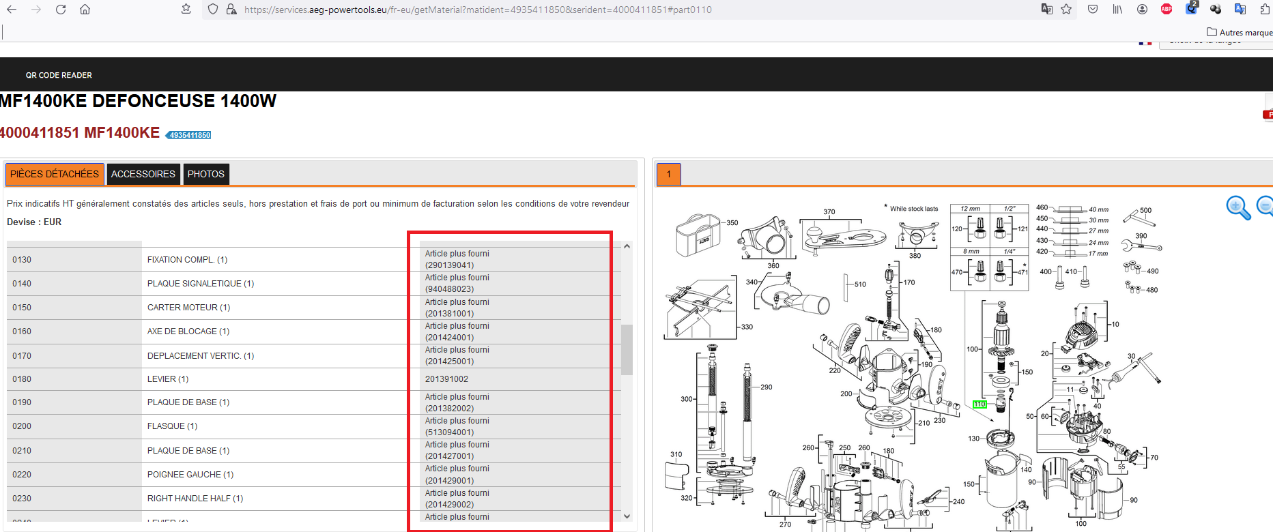Click POIGNEE GAUCHE (1) part name

tap(190, 475)
